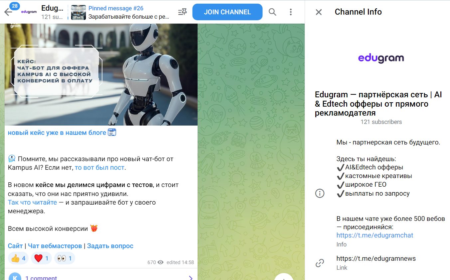Search within the channel
The width and height of the screenshot is (450, 280).
click(x=272, y=12)
